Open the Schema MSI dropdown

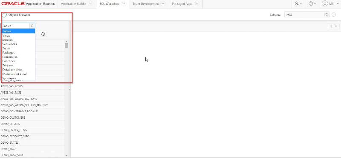pos(307,14)
